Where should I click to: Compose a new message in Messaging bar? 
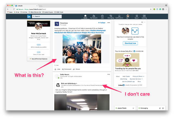point(160,108)
